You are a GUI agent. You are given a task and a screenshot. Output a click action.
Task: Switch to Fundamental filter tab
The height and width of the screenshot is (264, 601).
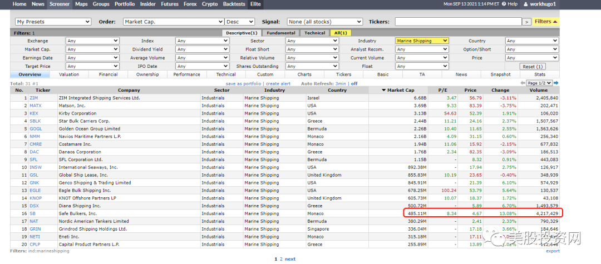pyautogui.click(x=281, y=33)
